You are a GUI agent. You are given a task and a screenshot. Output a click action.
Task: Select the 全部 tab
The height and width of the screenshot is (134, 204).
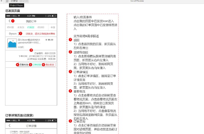pyautogui.click(x=53, y=27)
